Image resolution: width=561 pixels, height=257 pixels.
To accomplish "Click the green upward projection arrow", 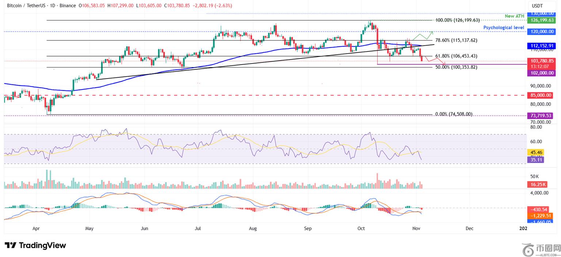I will coord(426,35).
